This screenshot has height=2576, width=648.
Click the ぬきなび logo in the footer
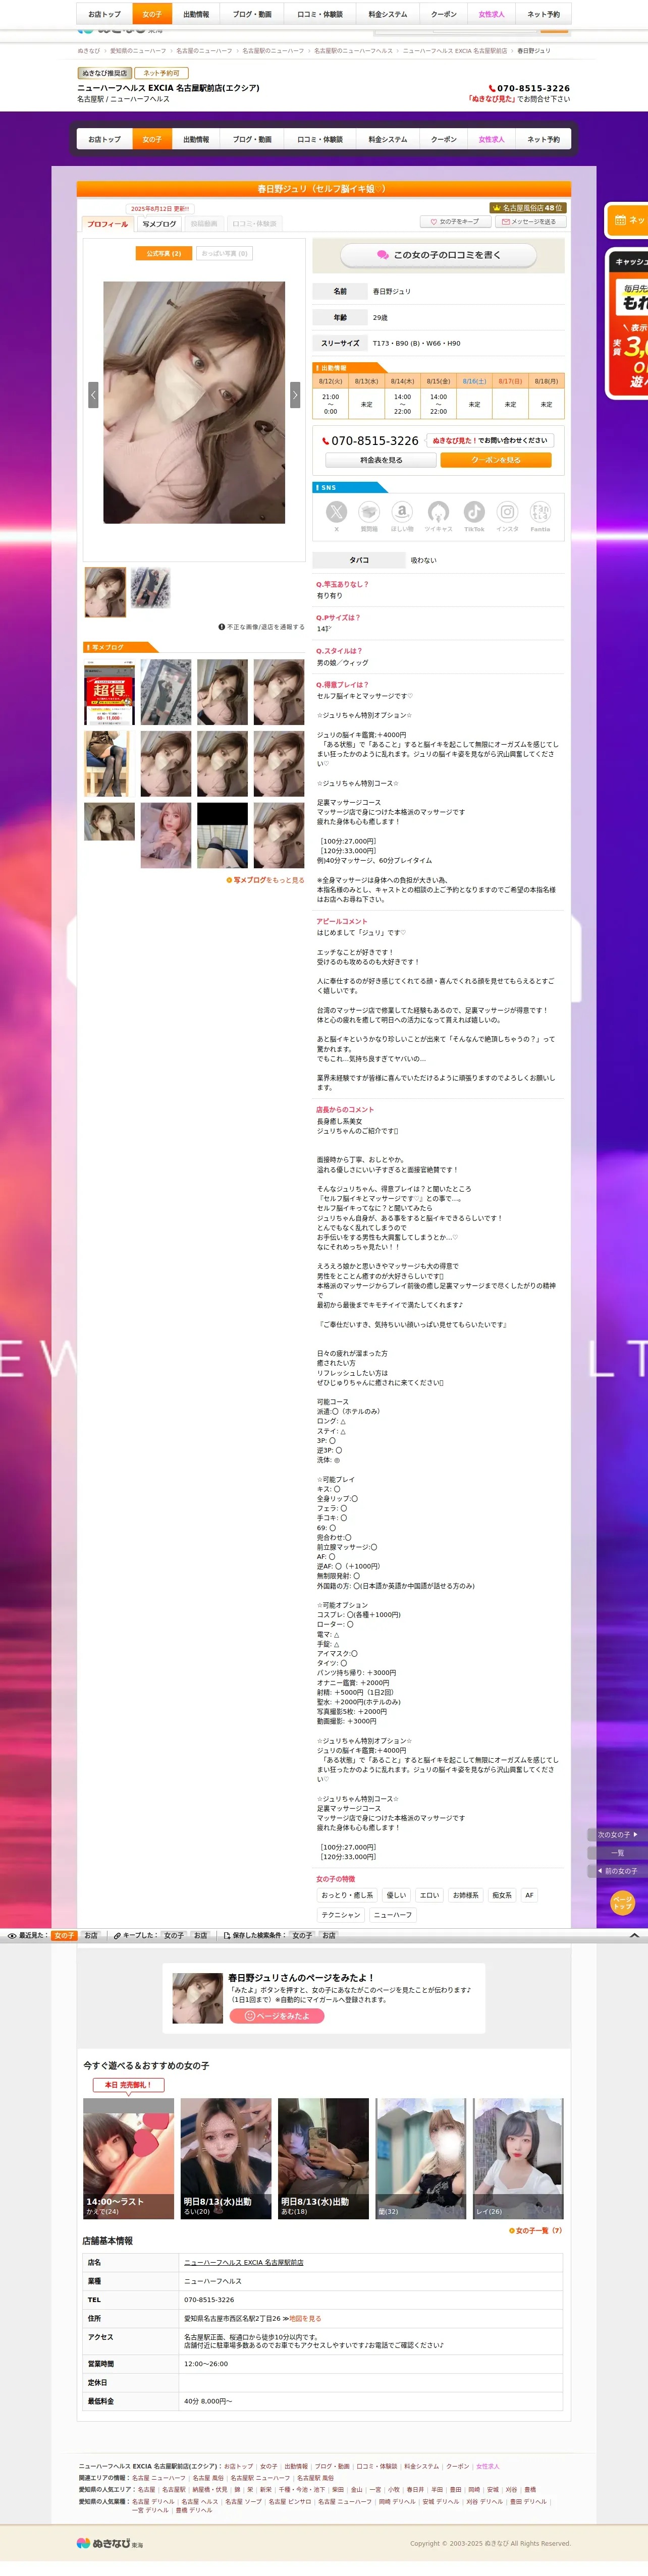110,2543
